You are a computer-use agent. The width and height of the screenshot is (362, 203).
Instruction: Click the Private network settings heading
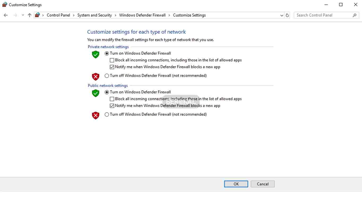pyautogui.click(x=108, y=47)
